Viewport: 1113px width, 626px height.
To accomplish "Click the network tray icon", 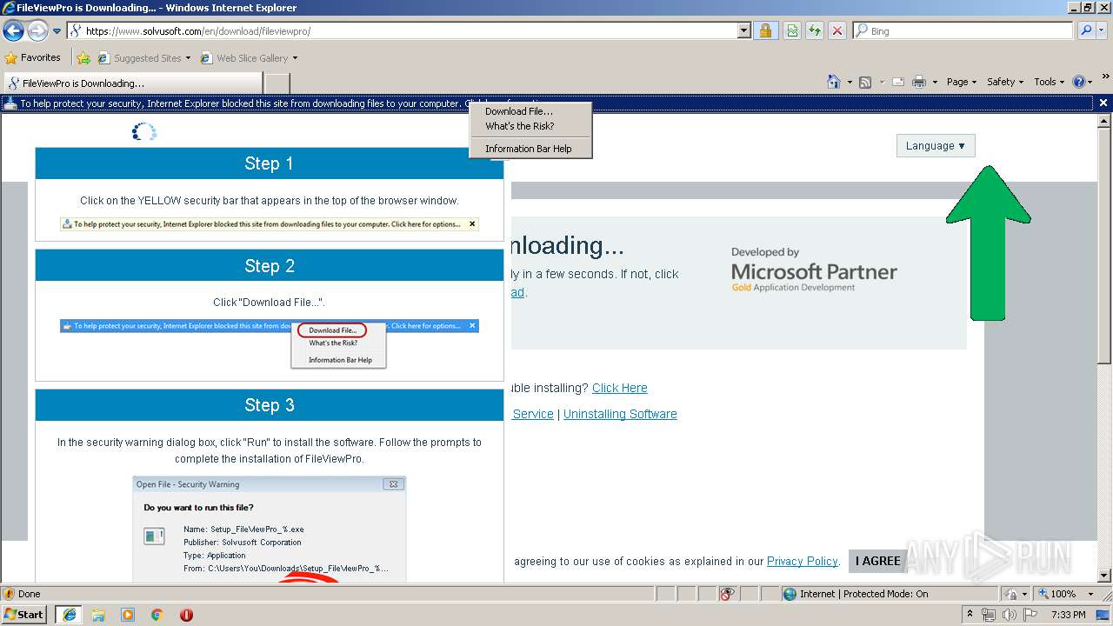I will click(989, 615).
